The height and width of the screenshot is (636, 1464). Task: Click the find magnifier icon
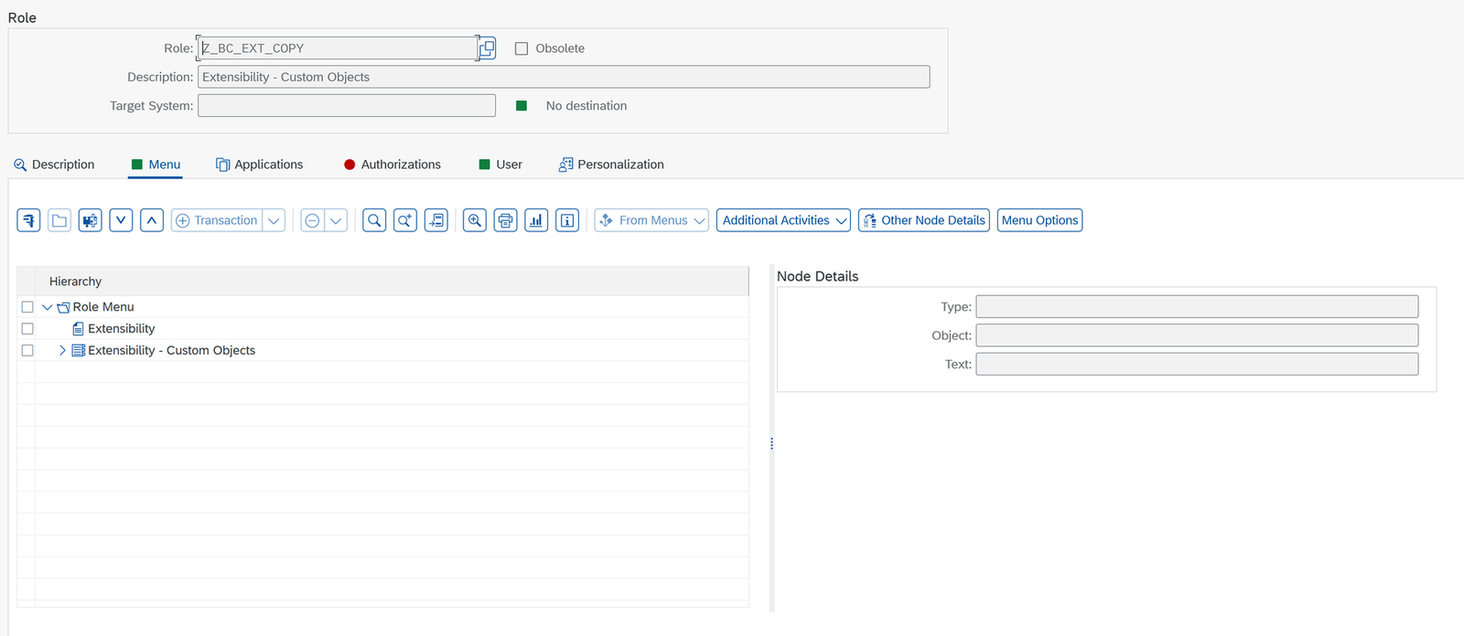374,220
